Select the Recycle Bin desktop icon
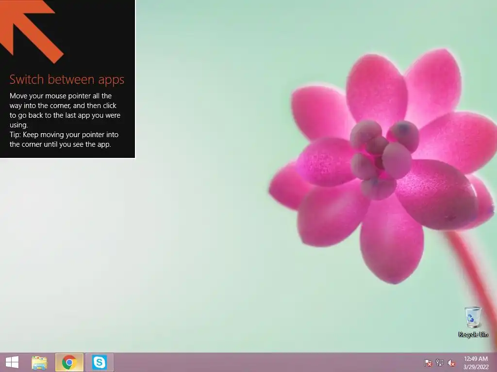 click(473, 322)
